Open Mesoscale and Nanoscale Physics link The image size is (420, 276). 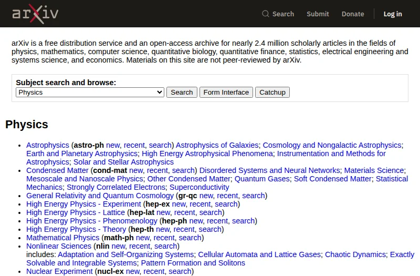(85, 179)
